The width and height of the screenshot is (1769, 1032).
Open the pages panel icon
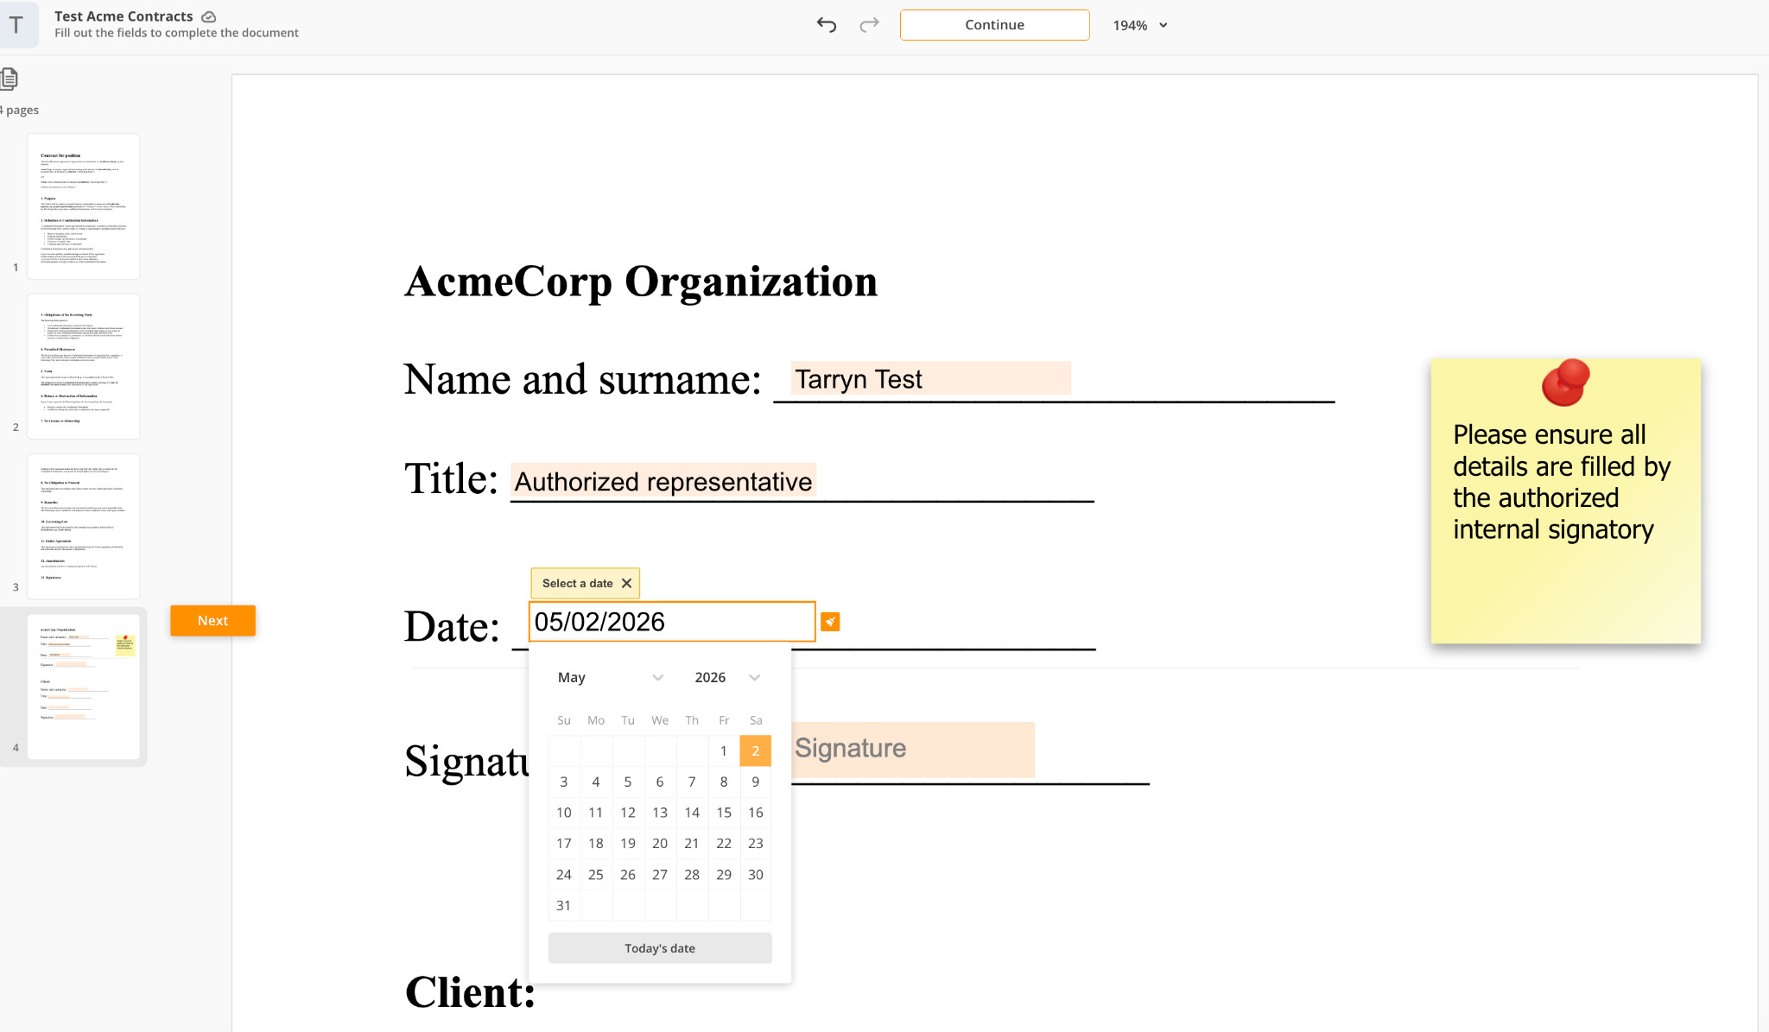coord(9,79)
